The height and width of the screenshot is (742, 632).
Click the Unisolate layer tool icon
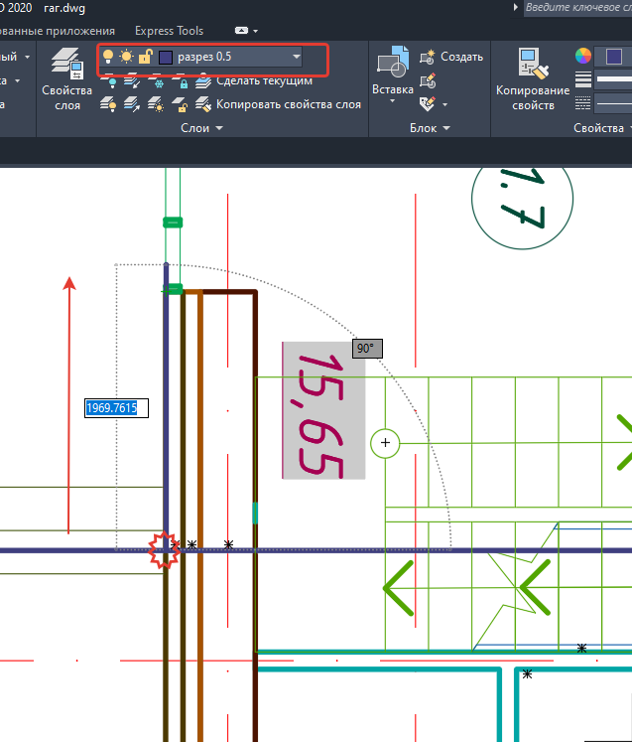click(x=132, y=104)
